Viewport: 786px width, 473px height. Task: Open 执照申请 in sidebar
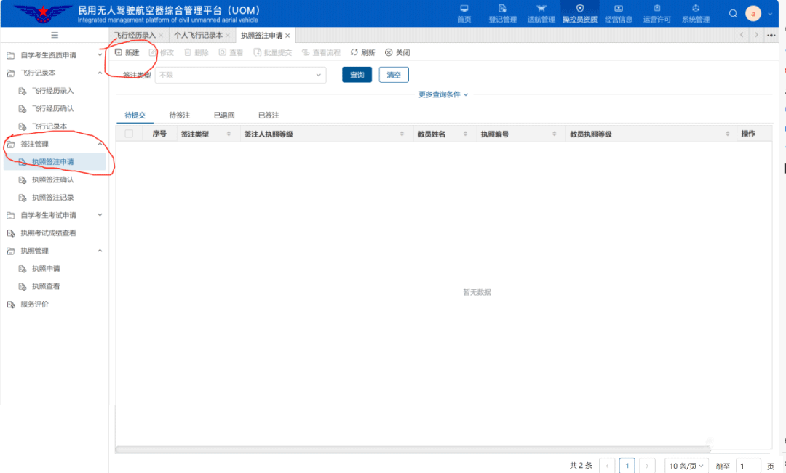click(46, 269)
